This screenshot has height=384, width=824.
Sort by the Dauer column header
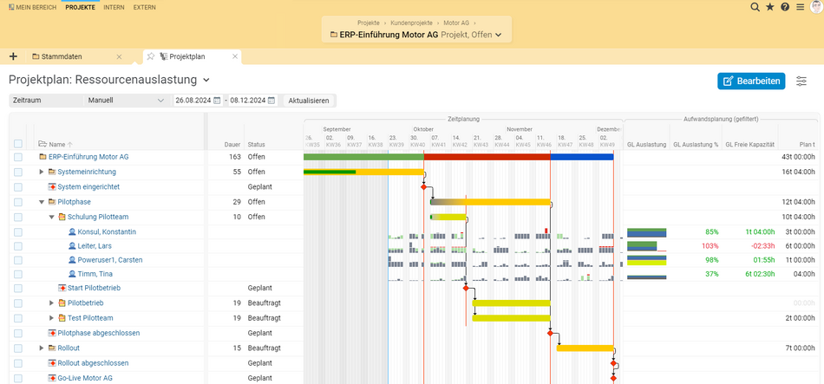click(x=232, y=145)
